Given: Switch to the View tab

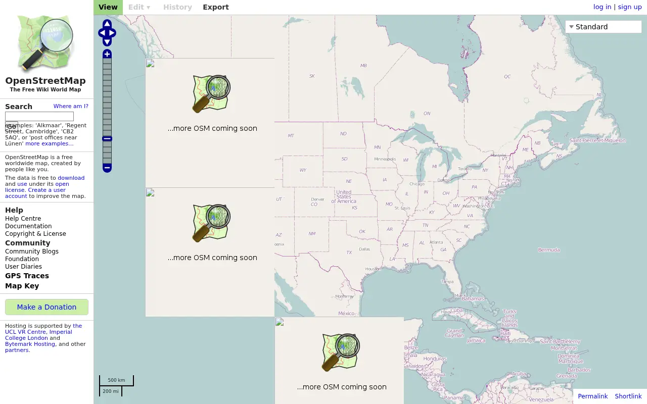Looking at the screenshot, I should 108,7.
